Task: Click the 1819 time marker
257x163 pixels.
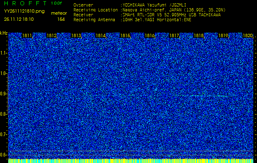Action: tap(223, 35)
